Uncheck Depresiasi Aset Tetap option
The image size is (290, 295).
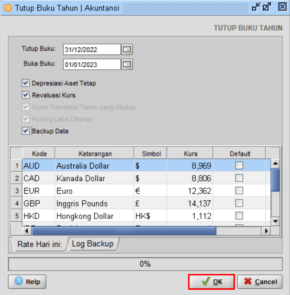click(x=26, y=83)
